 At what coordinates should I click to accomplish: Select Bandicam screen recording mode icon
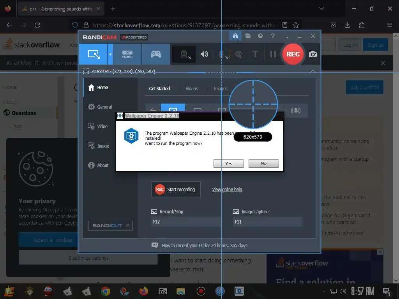click(94, 54)
